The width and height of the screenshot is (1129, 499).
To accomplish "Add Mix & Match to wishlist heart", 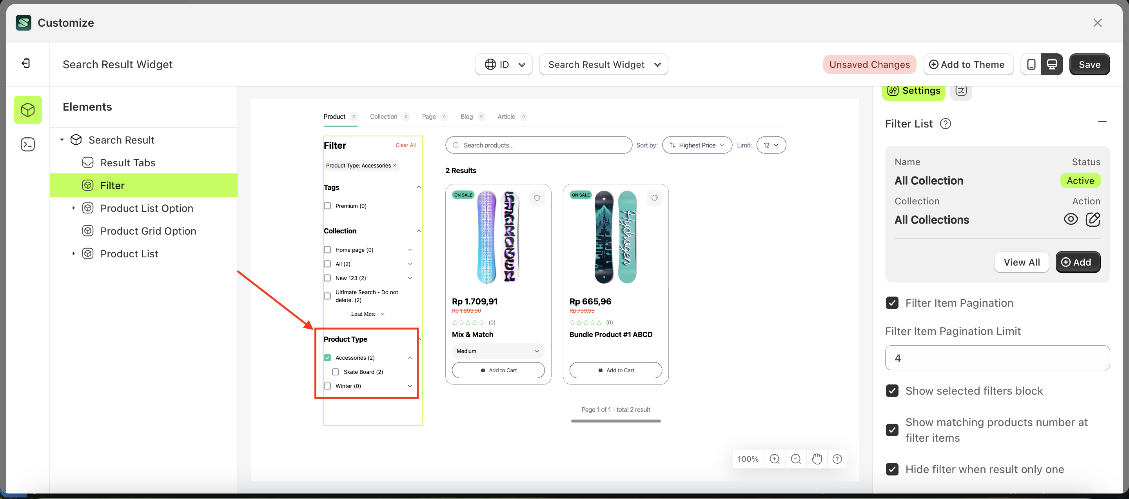I will click(x=537, y=198).
